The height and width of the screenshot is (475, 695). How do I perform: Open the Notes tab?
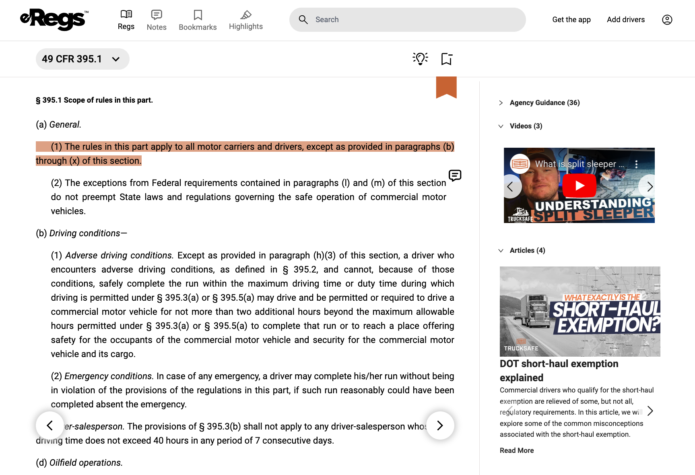coord(157,20)
